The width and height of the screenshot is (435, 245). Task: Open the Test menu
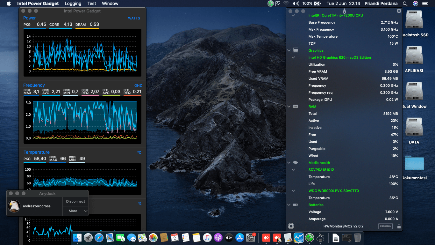[92, 4]
